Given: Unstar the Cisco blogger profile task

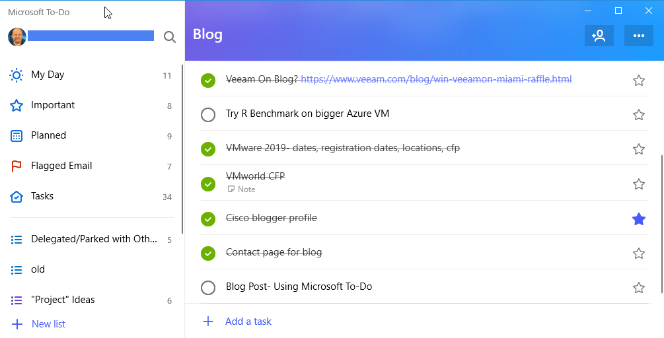Looking at the screenshot, I should 639,219.
